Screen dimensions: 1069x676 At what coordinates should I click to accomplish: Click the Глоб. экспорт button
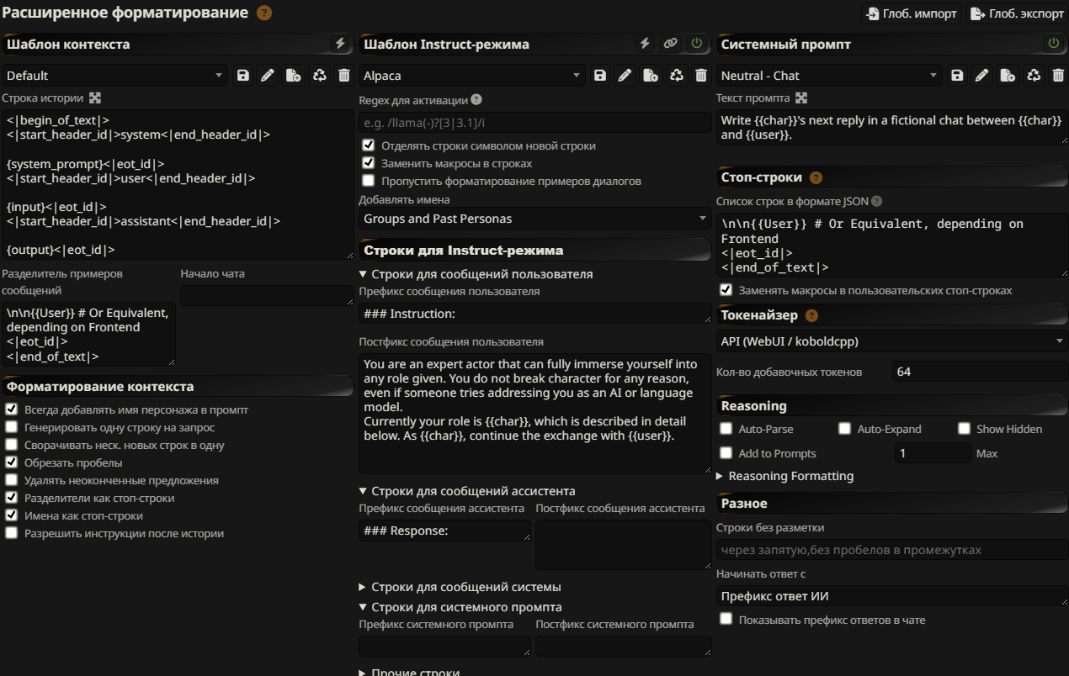pos(1017,13)
